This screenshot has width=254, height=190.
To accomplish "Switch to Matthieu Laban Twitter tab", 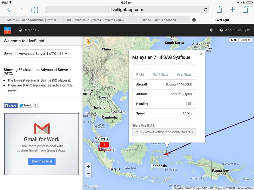I will [32, 20].
